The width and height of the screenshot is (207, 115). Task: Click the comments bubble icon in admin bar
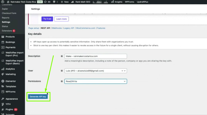click(x=54, y=2)
